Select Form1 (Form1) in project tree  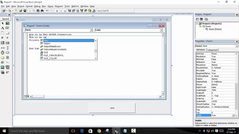click(x=215, y=29)
